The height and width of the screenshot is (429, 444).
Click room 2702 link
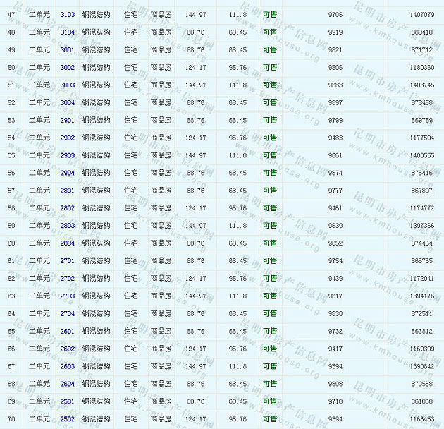pos(68,279)
